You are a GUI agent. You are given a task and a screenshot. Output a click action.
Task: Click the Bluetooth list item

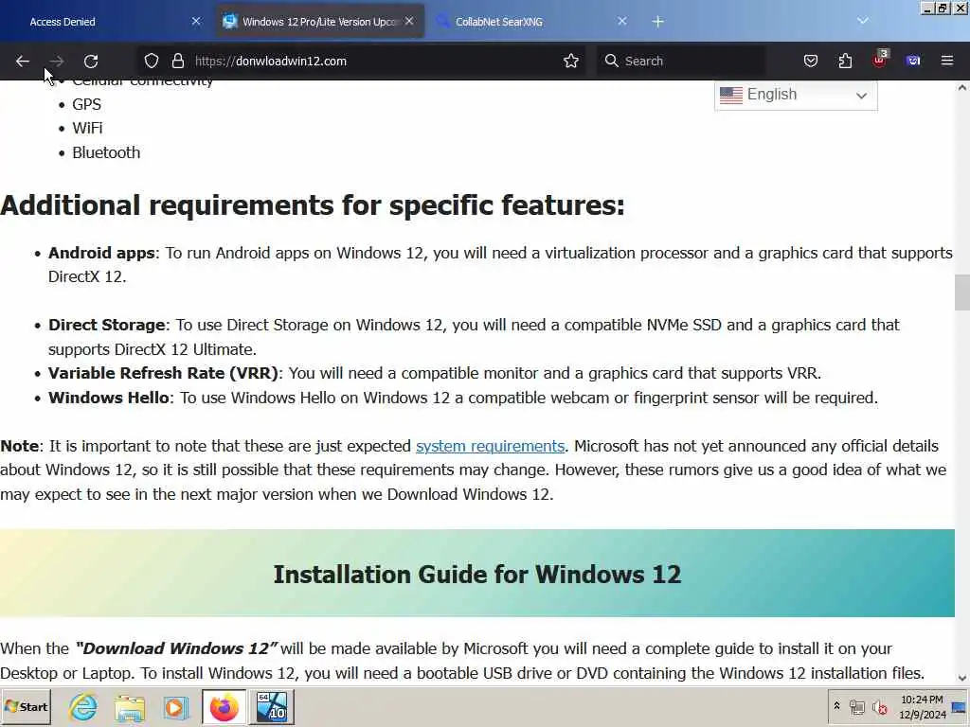tap(106, 152)
